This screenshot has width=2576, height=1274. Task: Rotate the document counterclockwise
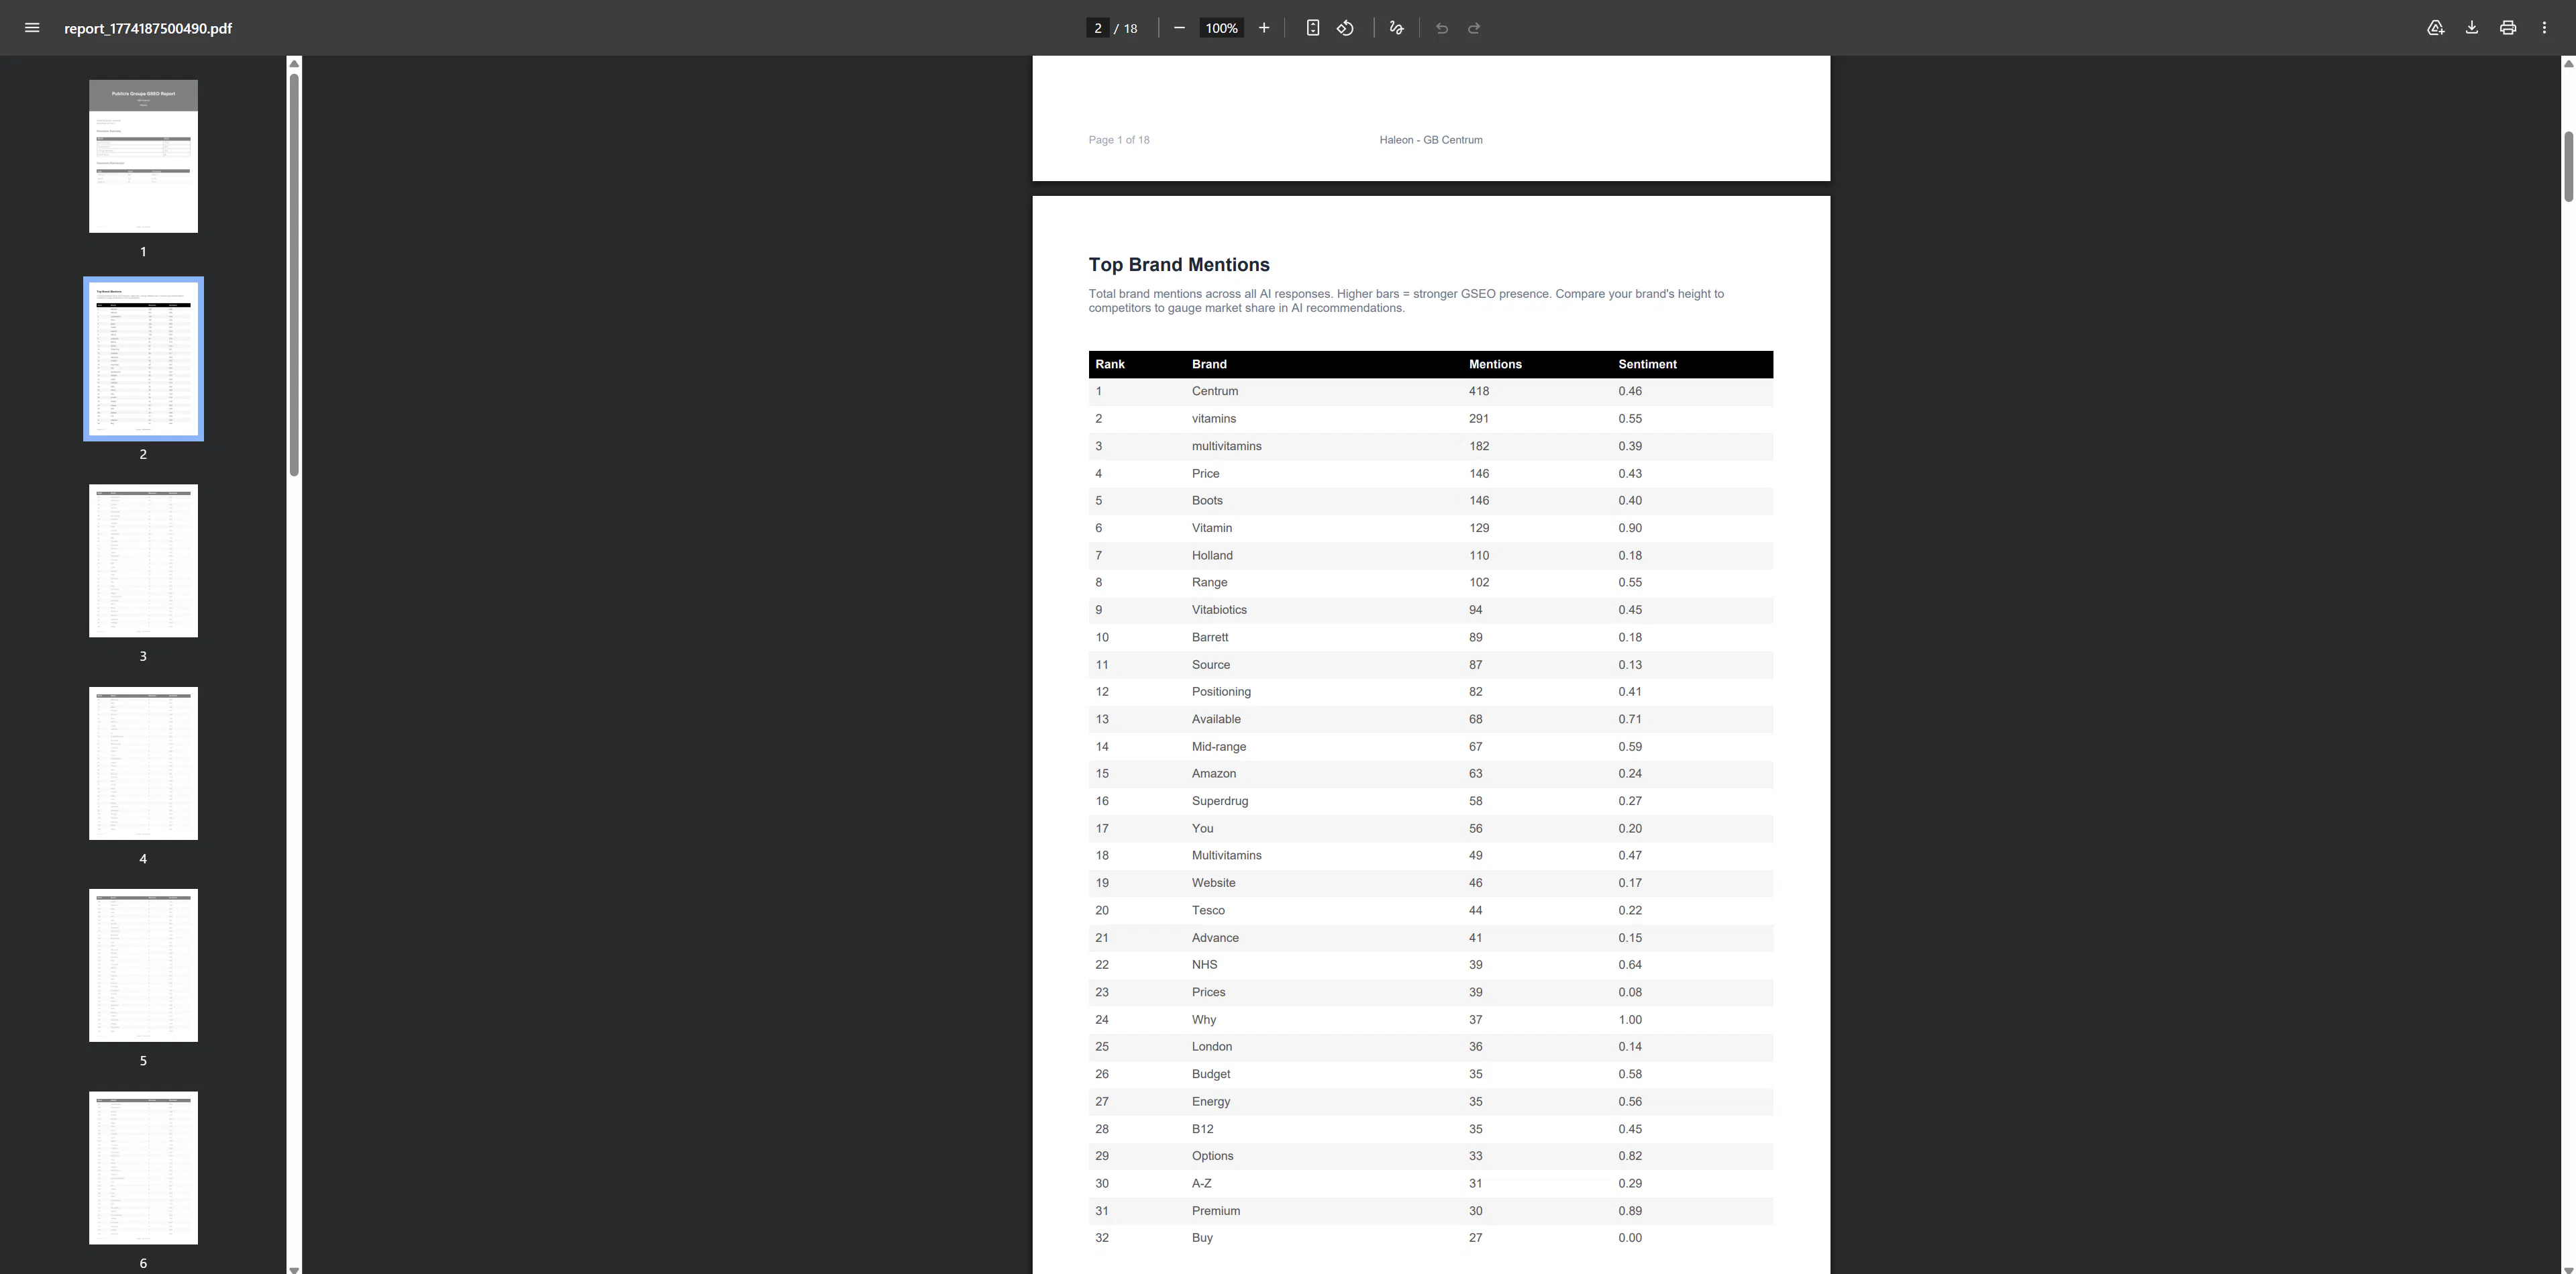(1346, 28)
